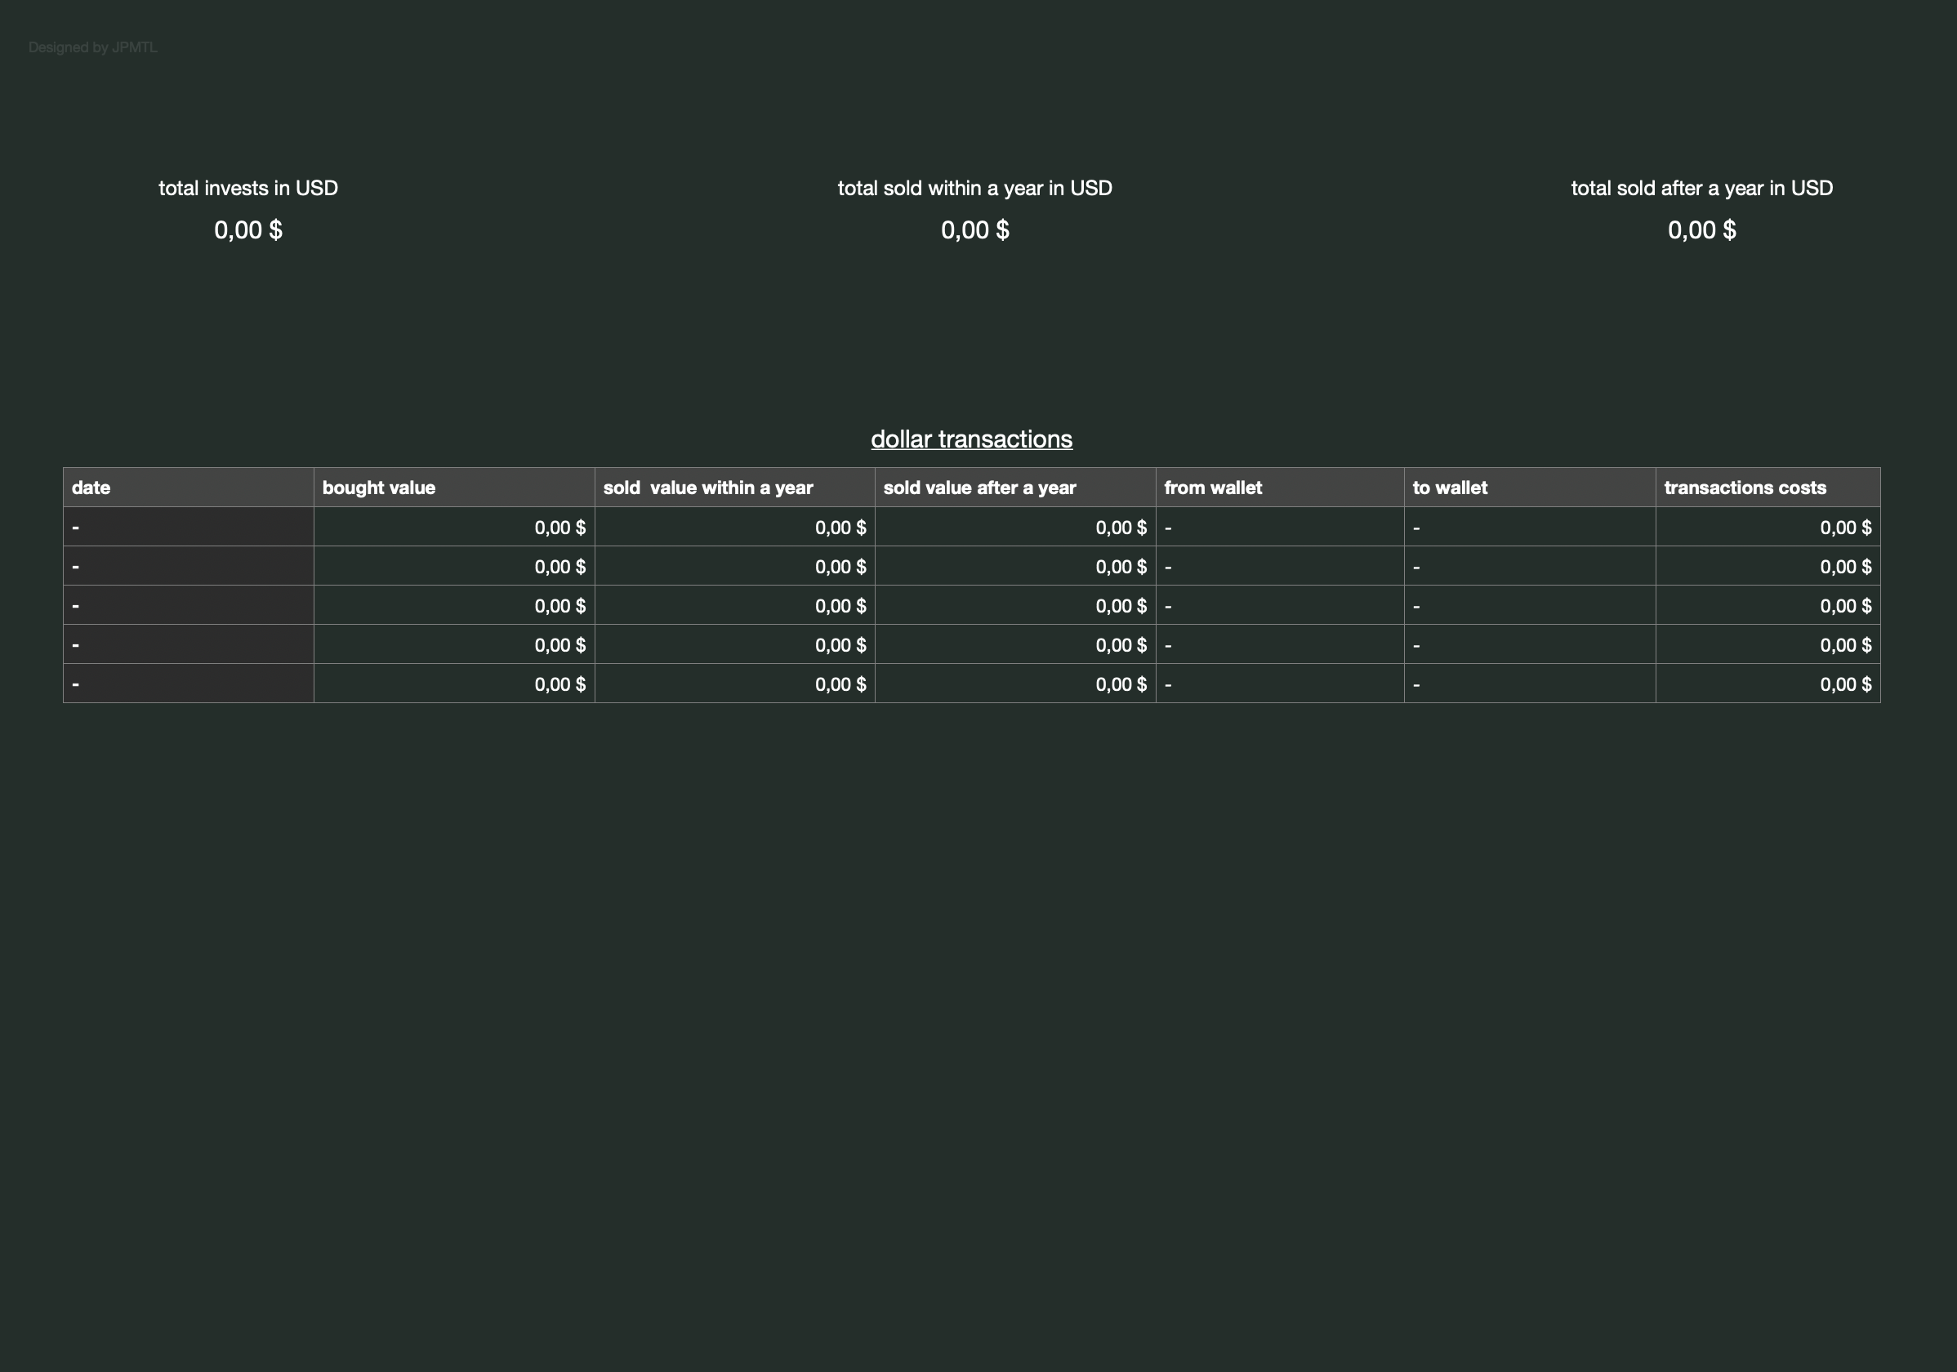Select the 'from wallet' column header
Viewport: 1957px width, 1372px height.
1280,488
